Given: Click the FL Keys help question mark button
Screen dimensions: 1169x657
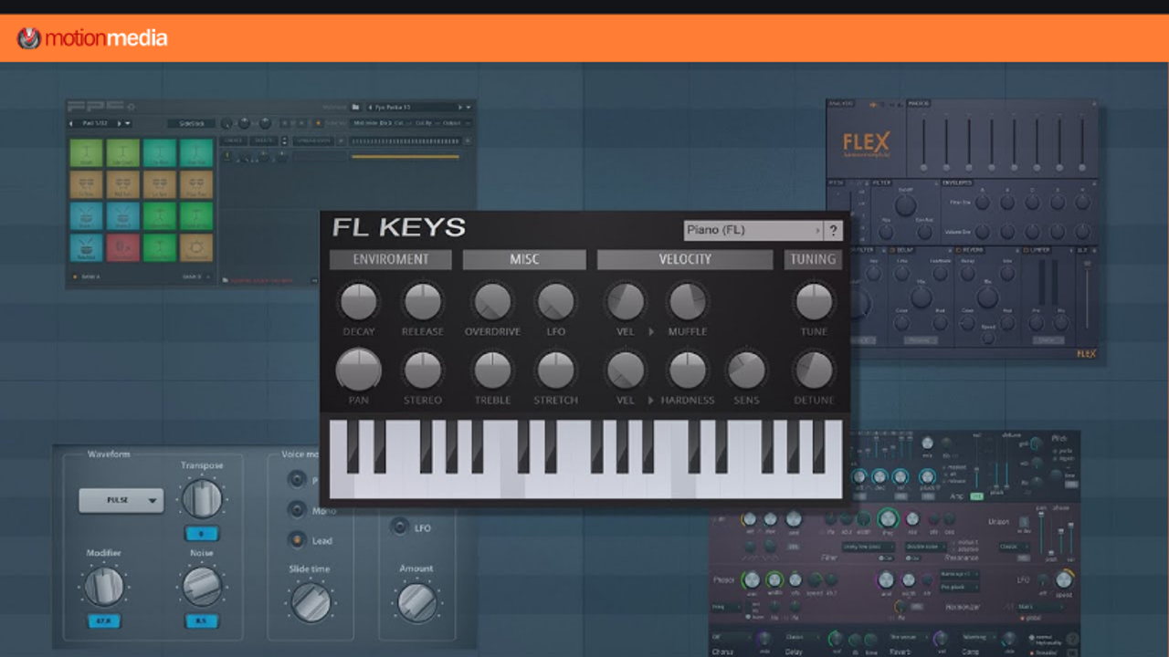Looking at the screenshot, I should [833, 231].
